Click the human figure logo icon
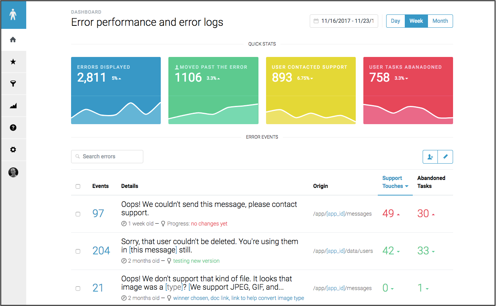 13,15
